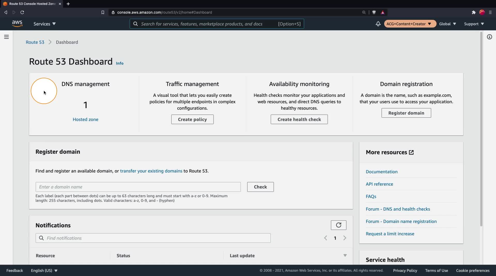Click the browser profile avatar icon

(482, 12)
